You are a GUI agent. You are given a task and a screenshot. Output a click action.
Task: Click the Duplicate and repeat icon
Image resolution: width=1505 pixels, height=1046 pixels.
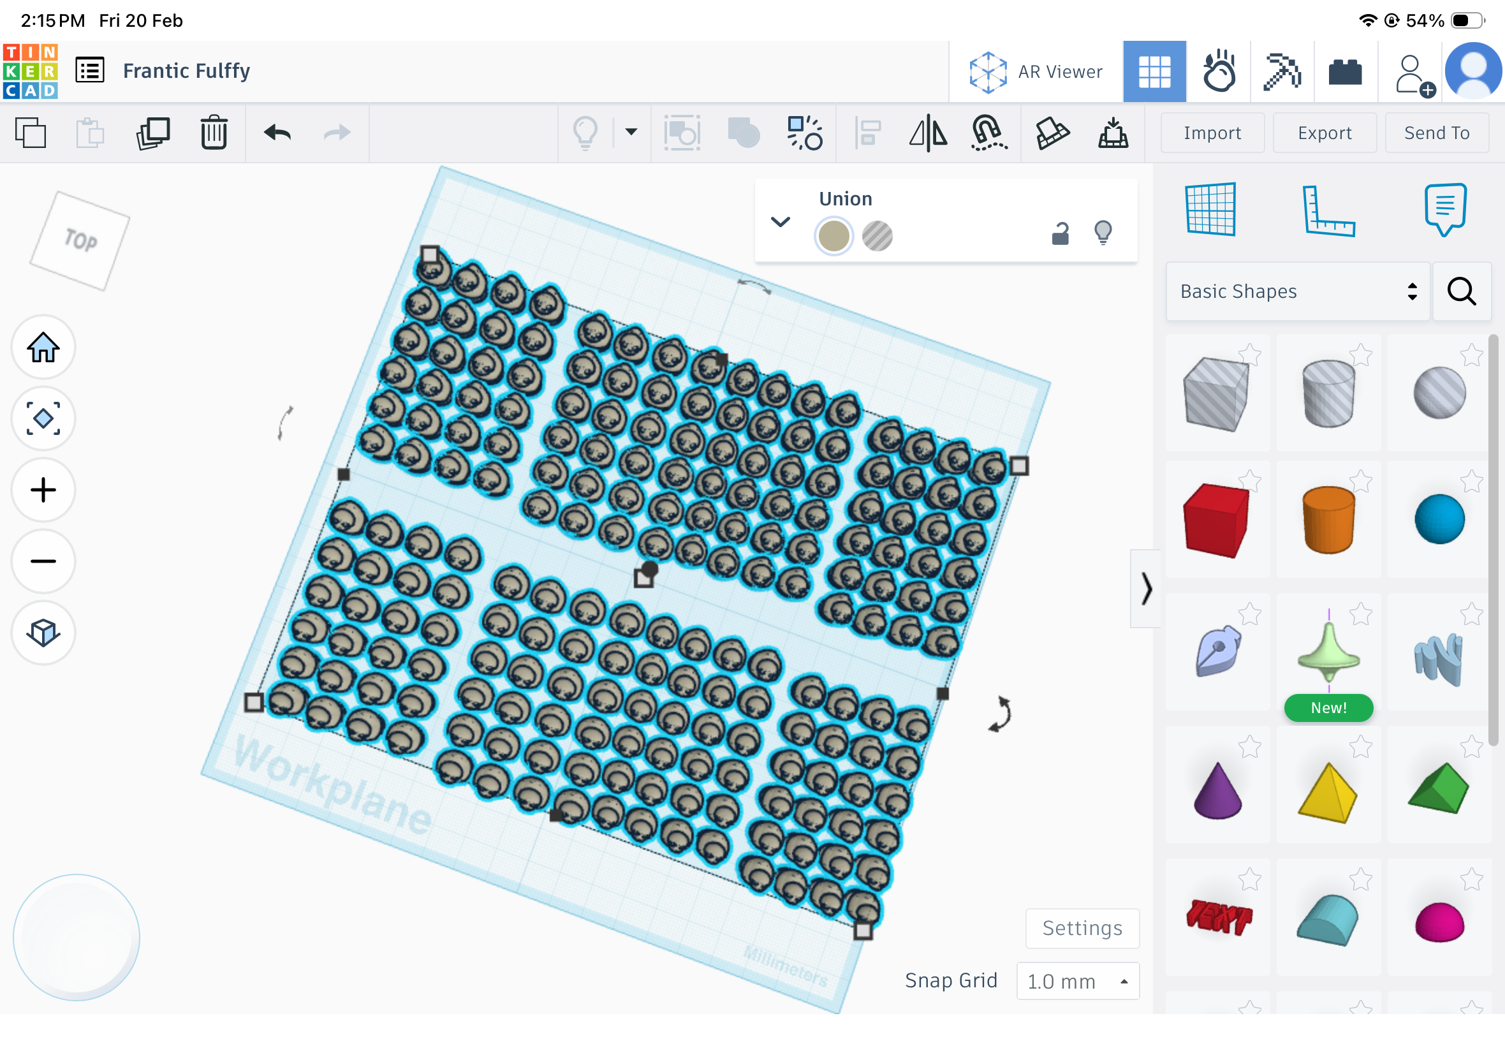point(152,133)
